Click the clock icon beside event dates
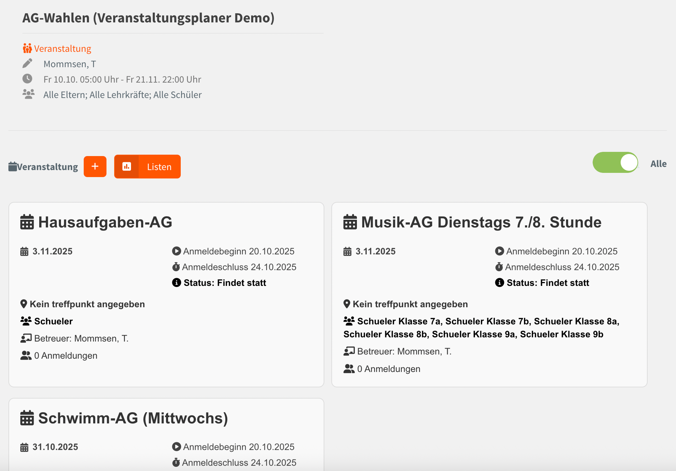This screenshot has width=676, height=471. [27, 79]
